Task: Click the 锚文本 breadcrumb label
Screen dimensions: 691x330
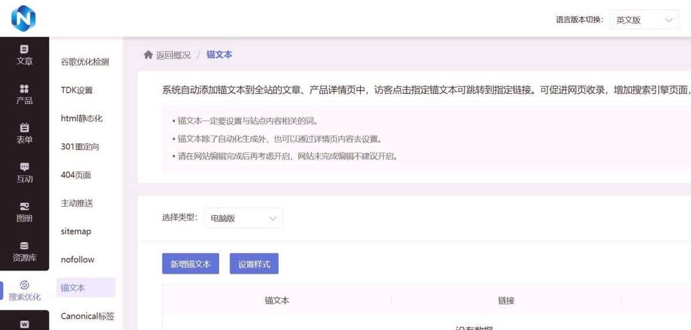Action: pos(219,55)
